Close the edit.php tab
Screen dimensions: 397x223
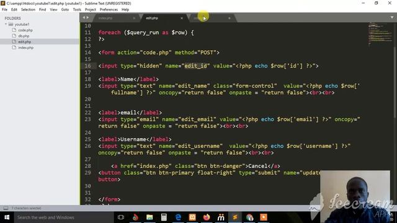click(182, 18)
